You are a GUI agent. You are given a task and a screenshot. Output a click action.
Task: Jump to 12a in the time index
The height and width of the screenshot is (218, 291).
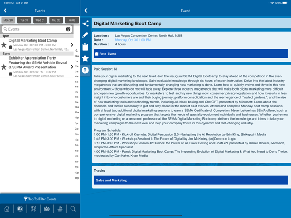click(x=76, y=56)
